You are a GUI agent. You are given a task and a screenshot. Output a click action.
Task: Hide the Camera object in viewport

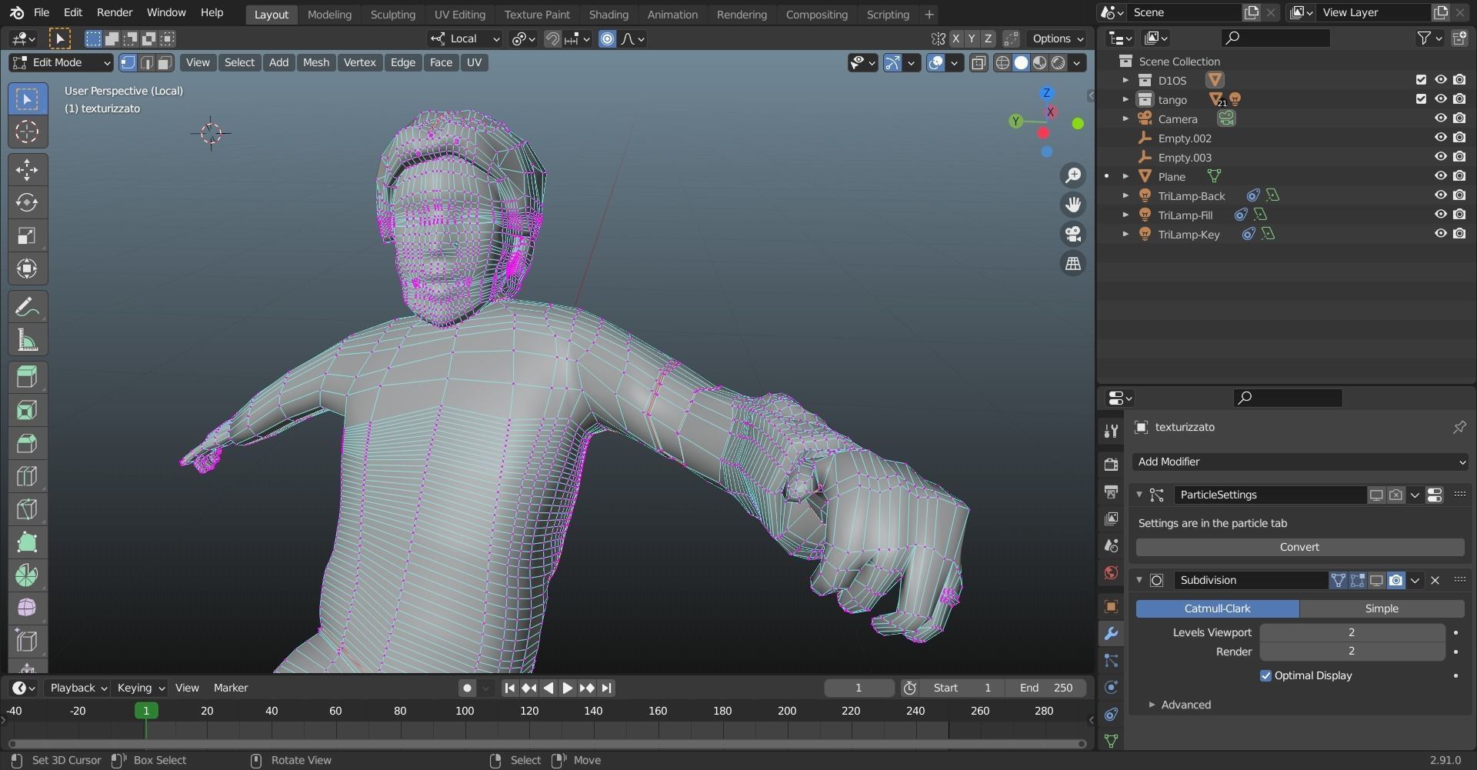(1440, 118)
